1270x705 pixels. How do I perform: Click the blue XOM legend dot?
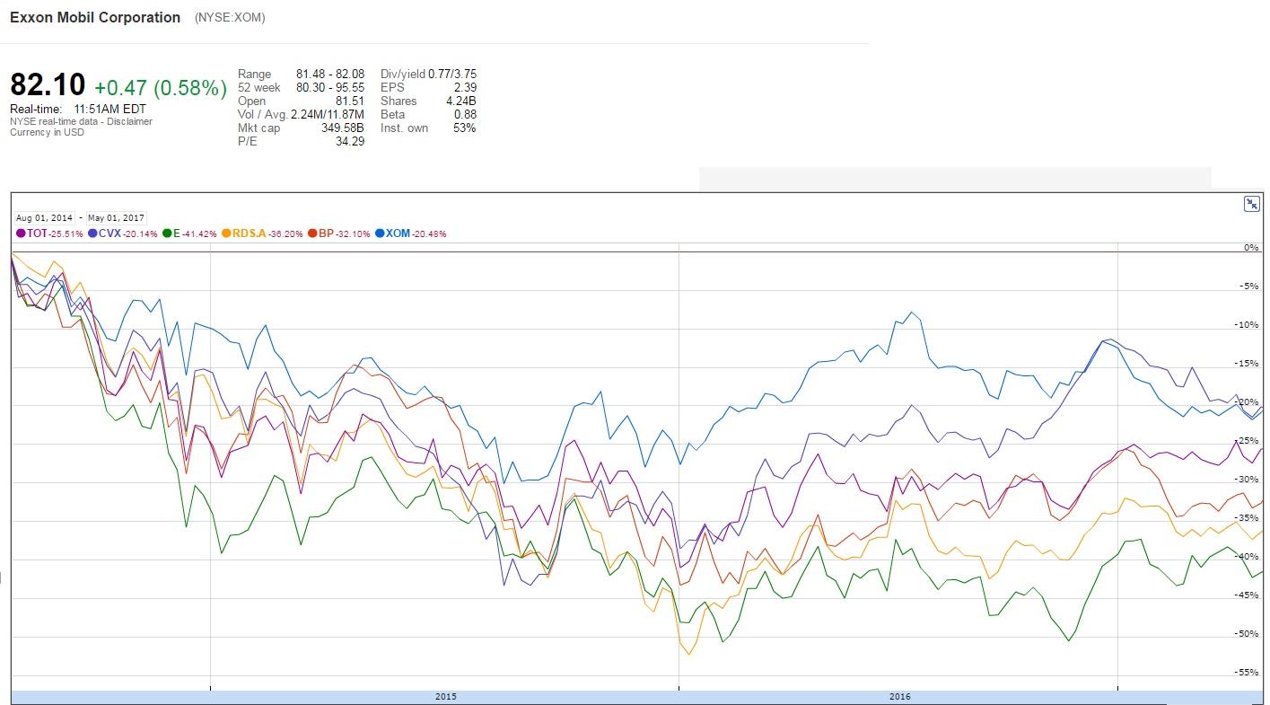(380, 234)
